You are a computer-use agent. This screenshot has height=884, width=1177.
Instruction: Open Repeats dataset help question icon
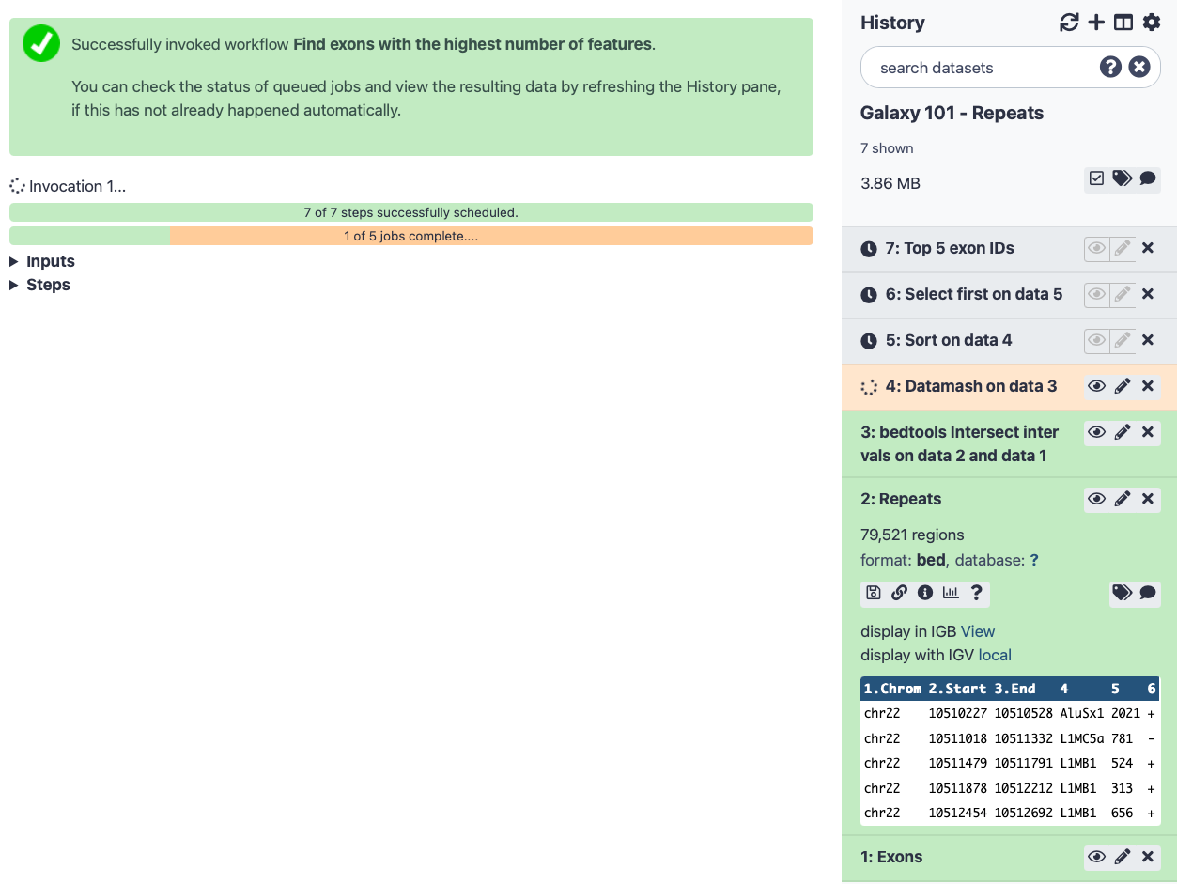[x=977, y=593]
